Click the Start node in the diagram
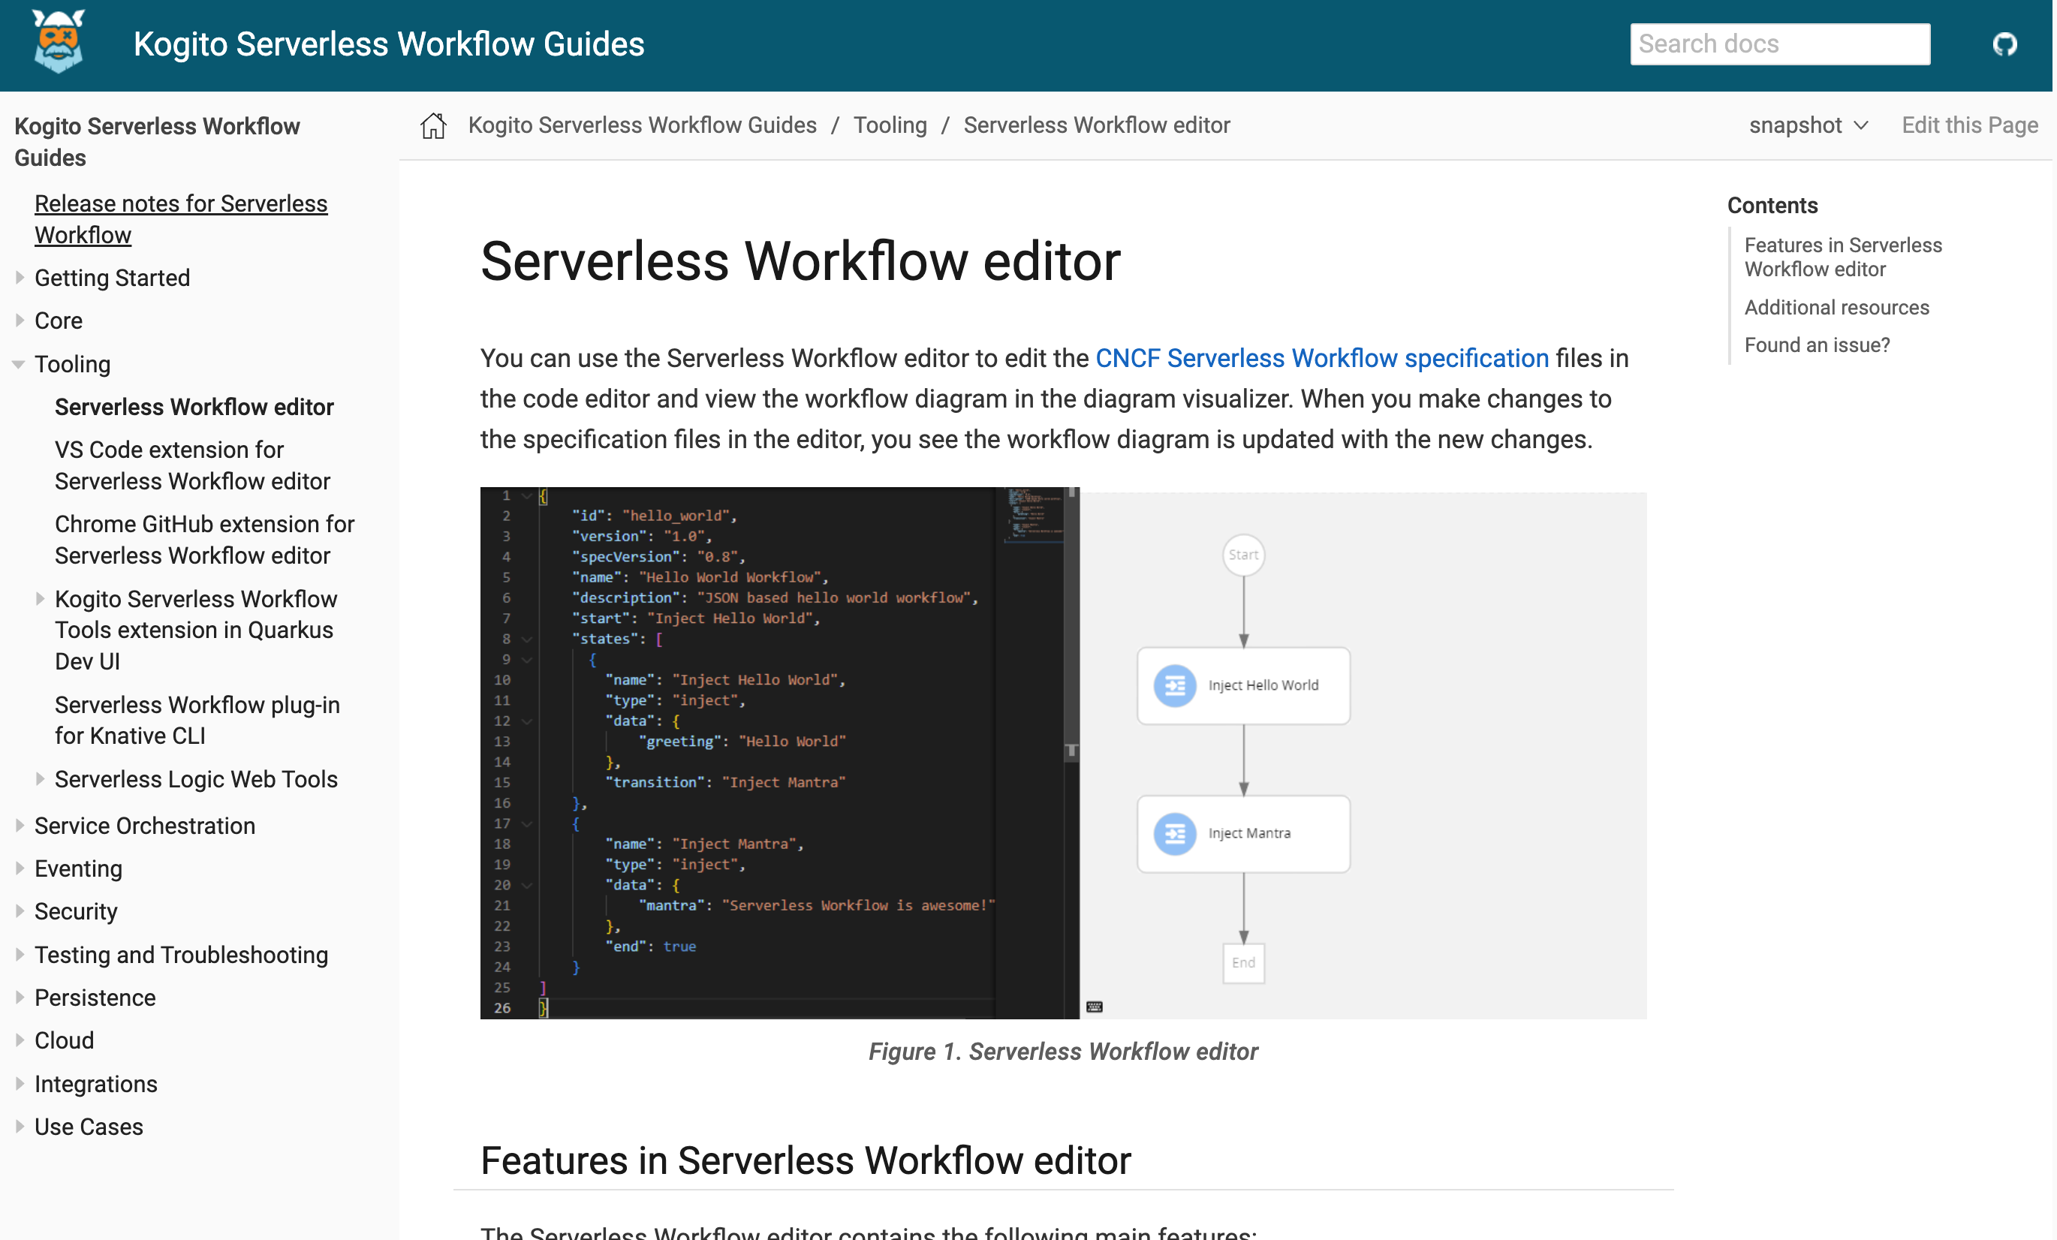The height and width of the screenshot is (1240, 2057). (x=1242, y=555)
